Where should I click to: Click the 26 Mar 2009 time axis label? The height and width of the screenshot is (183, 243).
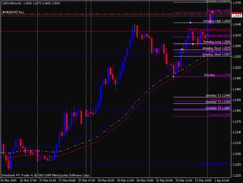coord(9,181)
